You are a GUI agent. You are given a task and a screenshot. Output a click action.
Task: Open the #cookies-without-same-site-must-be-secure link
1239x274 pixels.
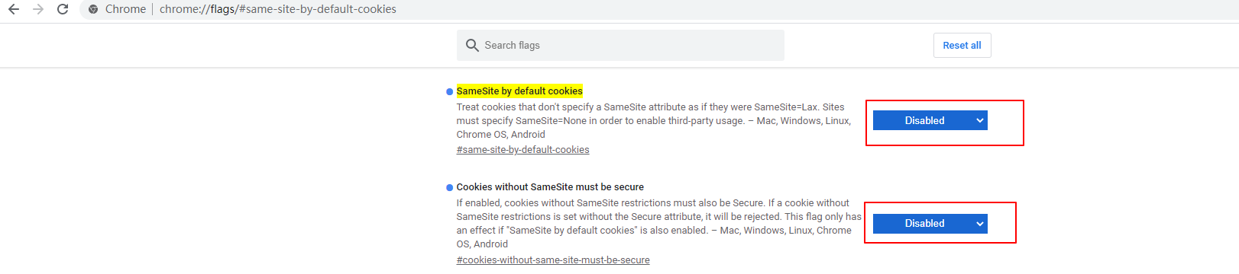553,260
